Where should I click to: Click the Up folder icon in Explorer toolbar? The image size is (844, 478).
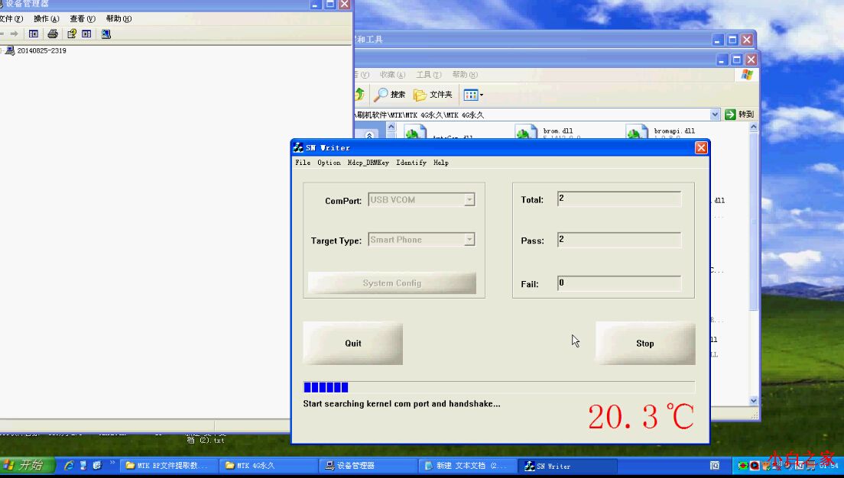pyautogui.click(x=359, y=95)
